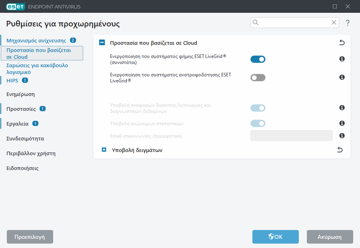
Task: Open Περιβάλλον χρήστη settings
Action: click(x=31, y=153)
